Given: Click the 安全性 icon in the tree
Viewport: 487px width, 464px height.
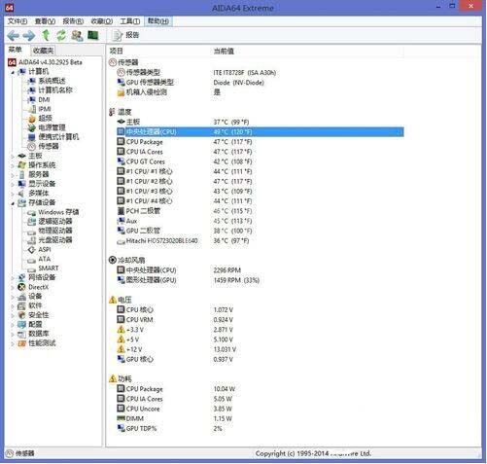Looking at the screenshot, I should click(x=21, y=315).
